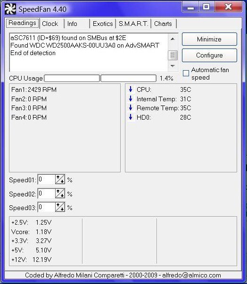Enable the Automatic fan speed checkbox
The width and height of the screenshot is (247, 284).
click(186, 73)
